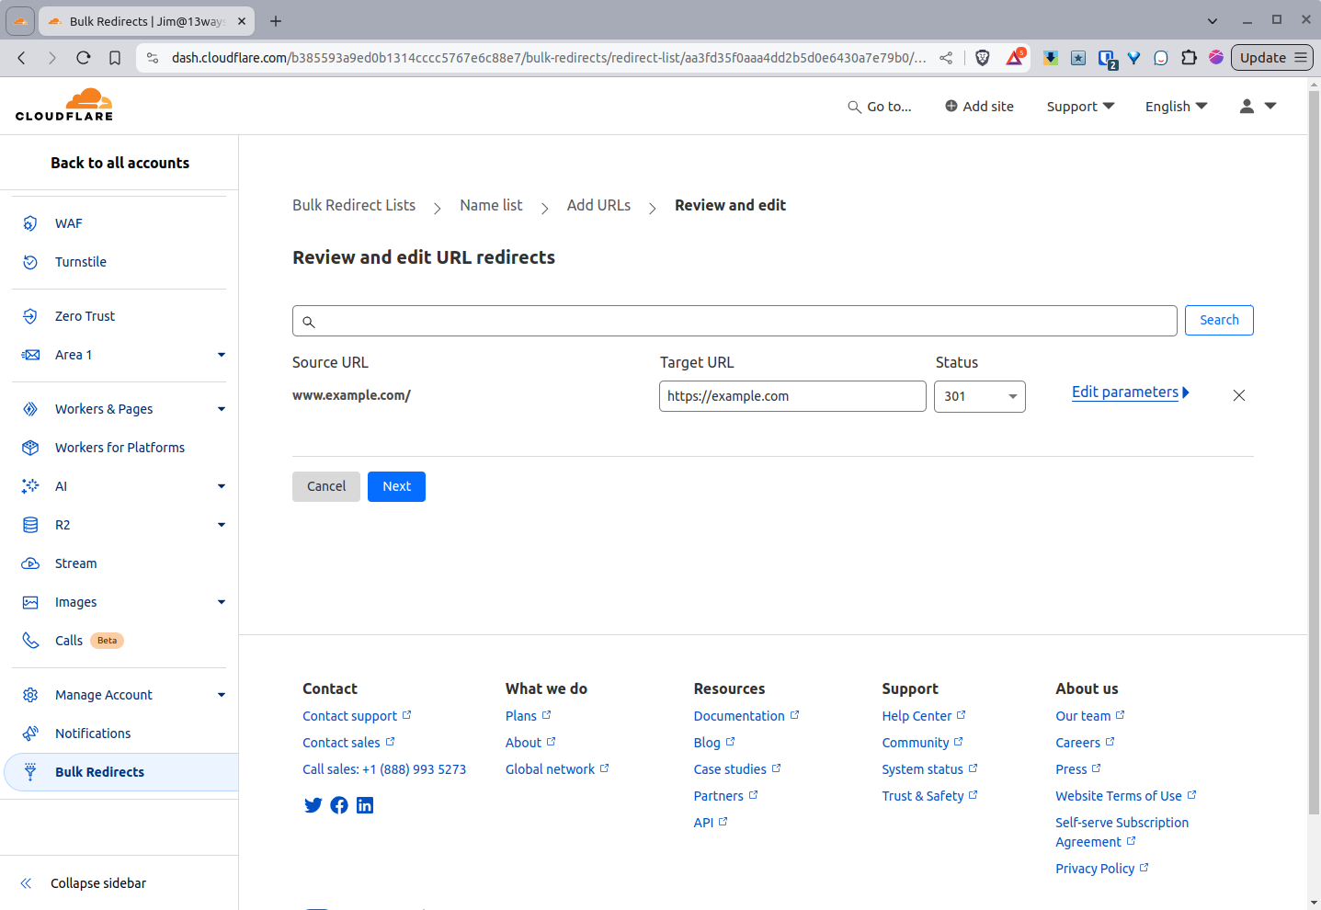
Task: Open the Notifications bell icon
Action: click(28, 734)
